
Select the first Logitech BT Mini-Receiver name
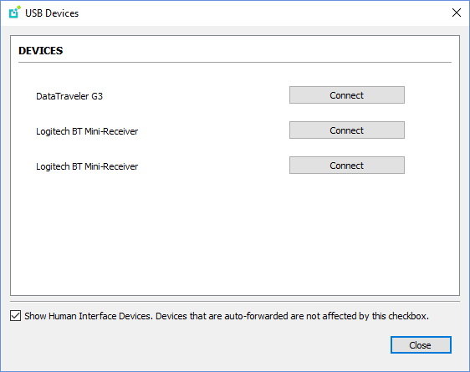[87, 131]
